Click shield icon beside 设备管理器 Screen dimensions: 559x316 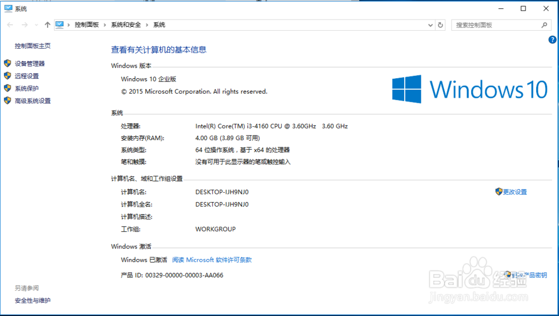point(7,64)
